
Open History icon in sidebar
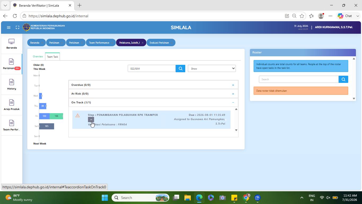[11, 82]
